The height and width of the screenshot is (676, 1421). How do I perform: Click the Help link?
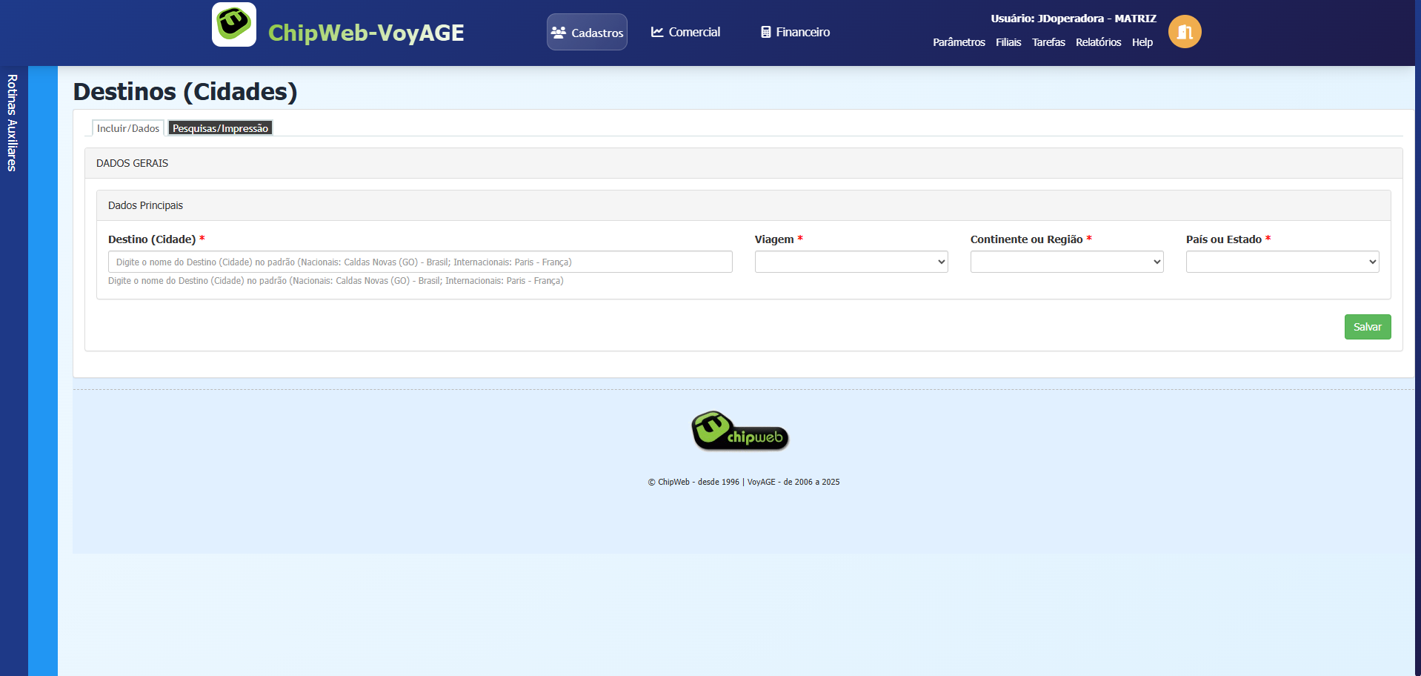click(1142, 42)
